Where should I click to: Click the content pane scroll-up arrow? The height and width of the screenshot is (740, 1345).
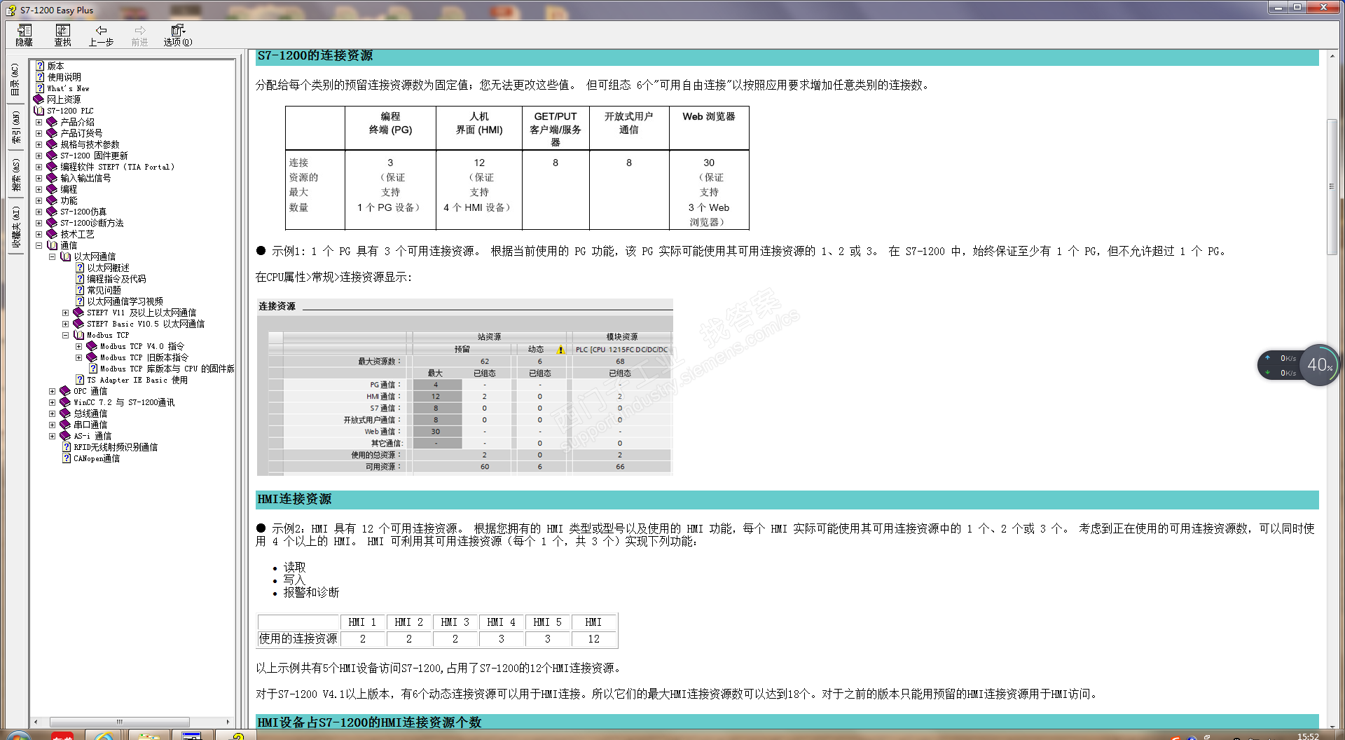tap(1332, 55)
